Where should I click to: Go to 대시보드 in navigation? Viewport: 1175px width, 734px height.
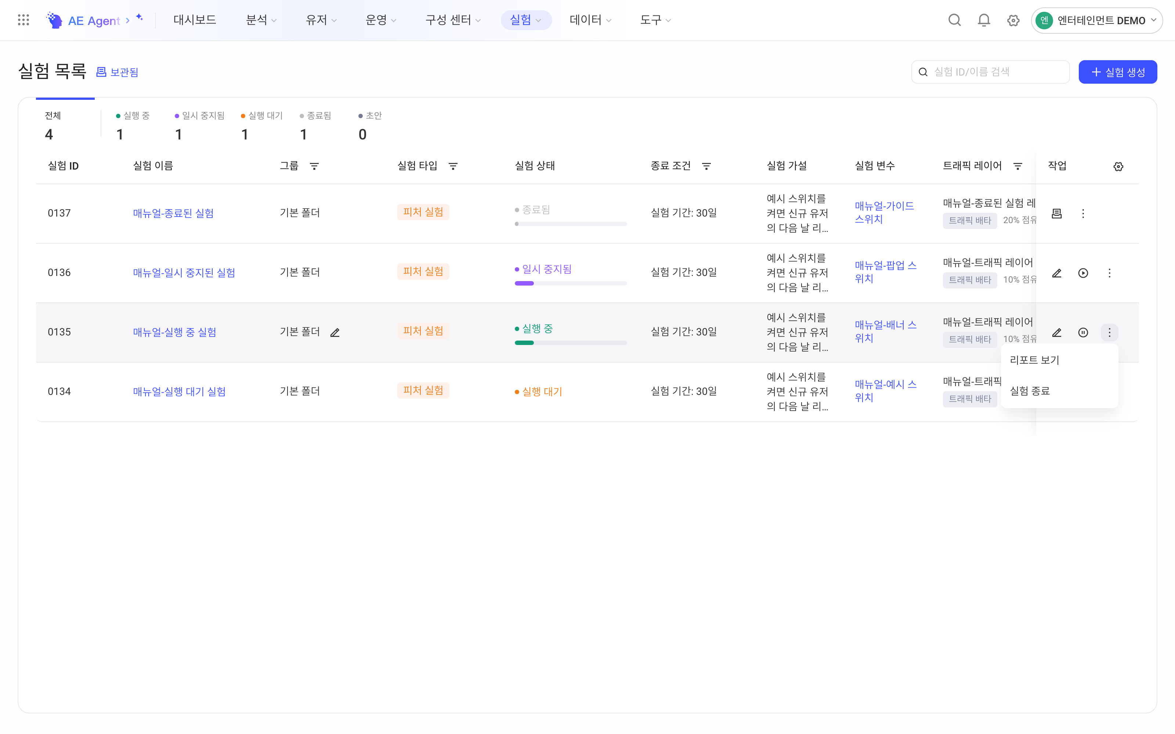[195, 20]
